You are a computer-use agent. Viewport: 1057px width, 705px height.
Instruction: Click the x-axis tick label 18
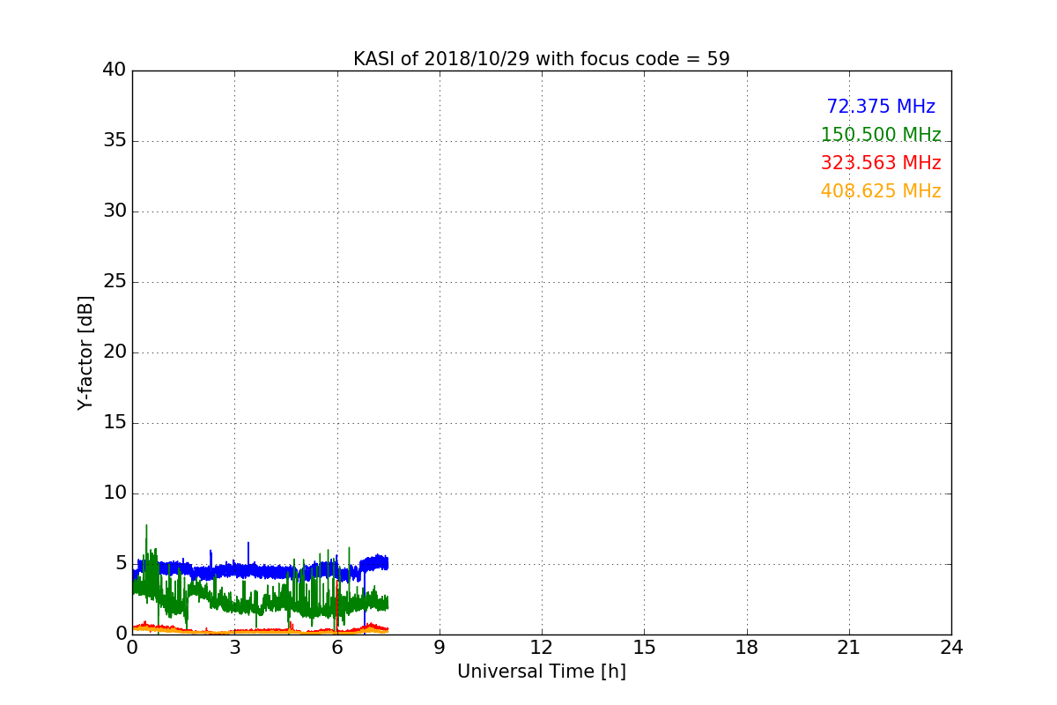747,648
